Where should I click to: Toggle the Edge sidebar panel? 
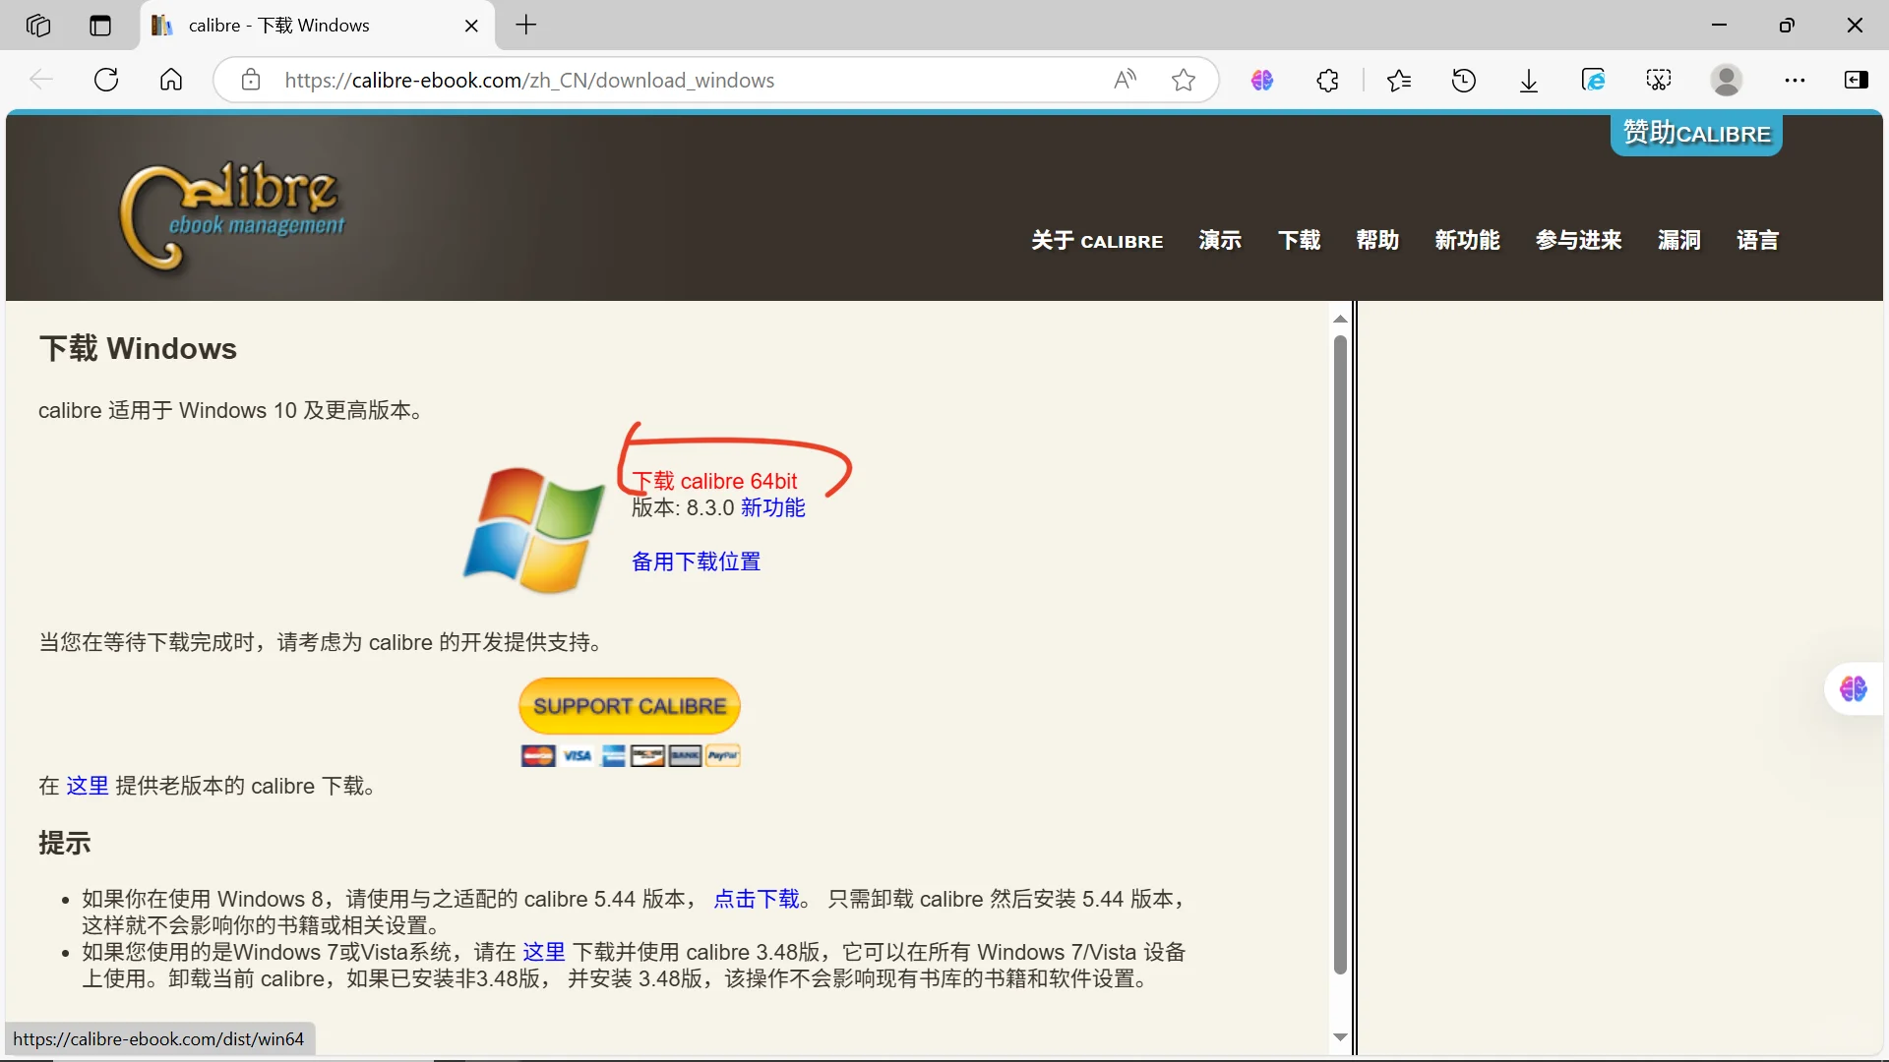point(1857,80)
